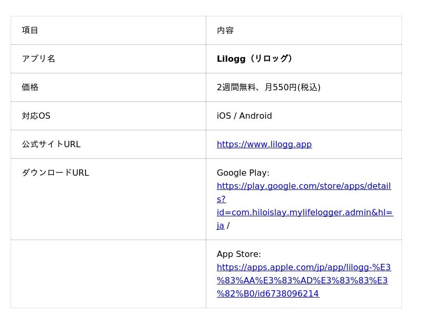Click the 'App Store:' label text

click(238, 254)
